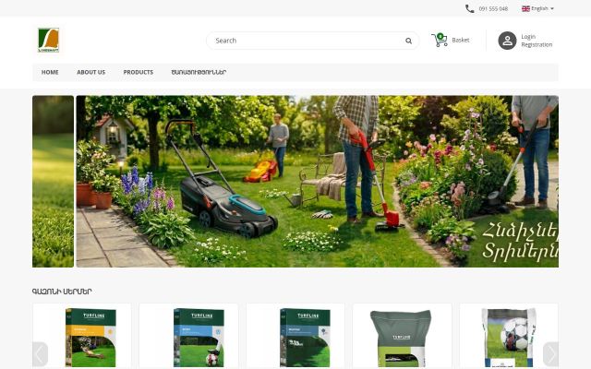591x369 pixels.
Task: Click the magnifier search icon
Action: pyautogui.click(x=408, y=41)
